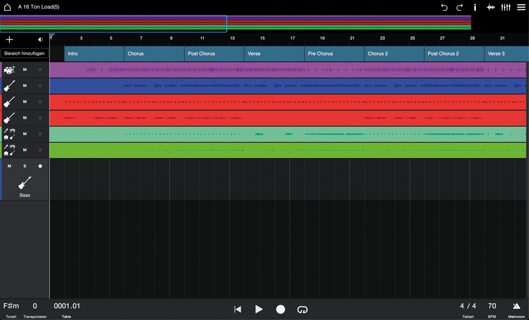
Task: Open the hamburger main menu
Action: [x=521, y=7]
